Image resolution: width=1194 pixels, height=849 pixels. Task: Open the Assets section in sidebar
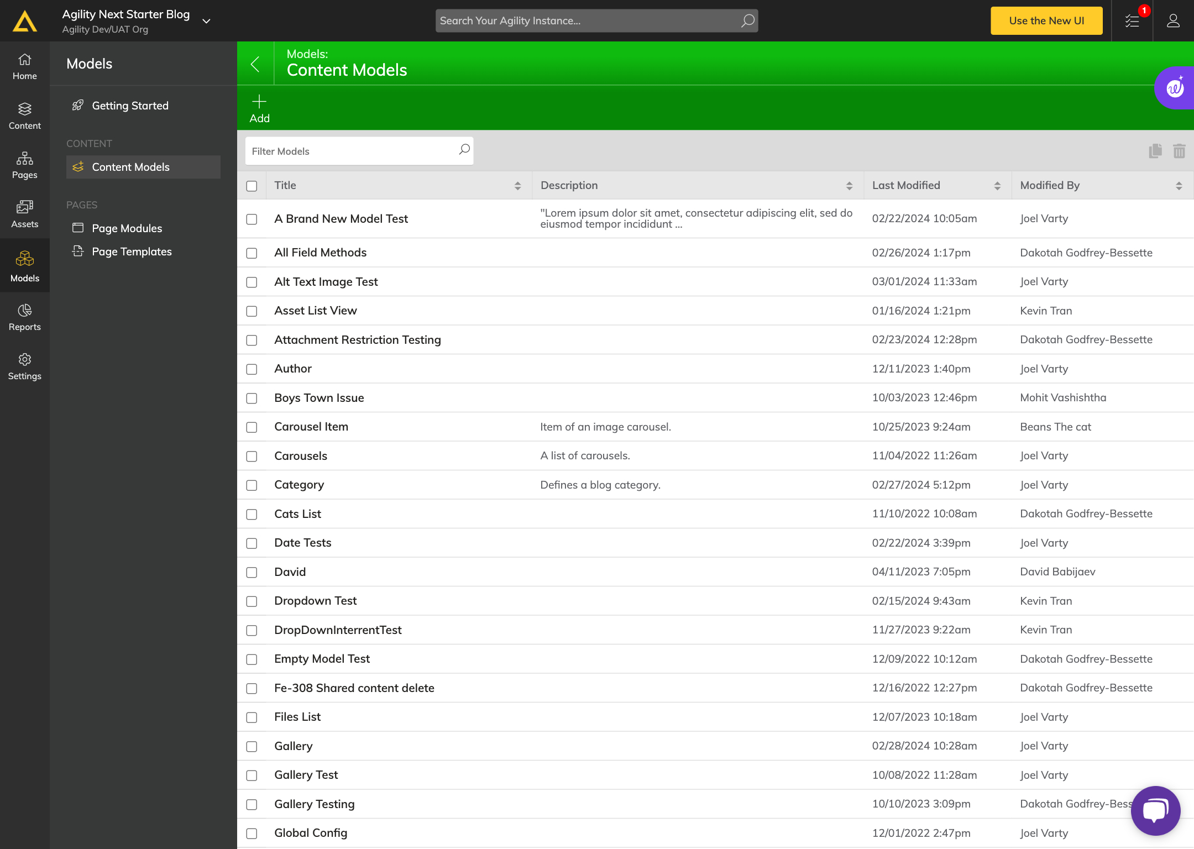24,214
